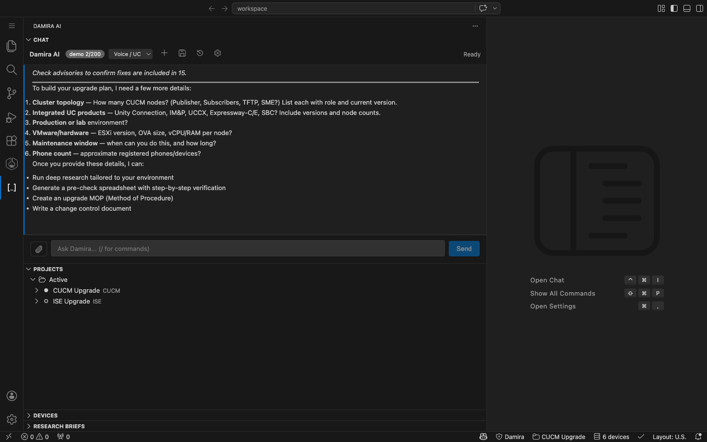Viewport: 707px width, 442px height.
Task: Click the checkmark icon in the status bar
Action: point(641,437)
